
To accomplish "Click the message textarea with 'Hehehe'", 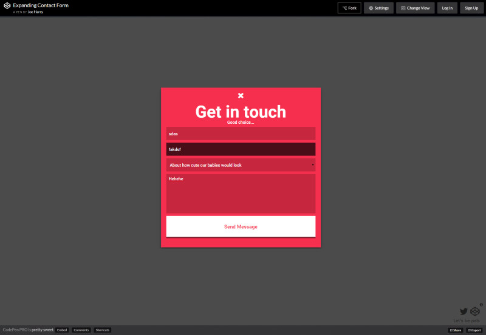I will [241, 194].
